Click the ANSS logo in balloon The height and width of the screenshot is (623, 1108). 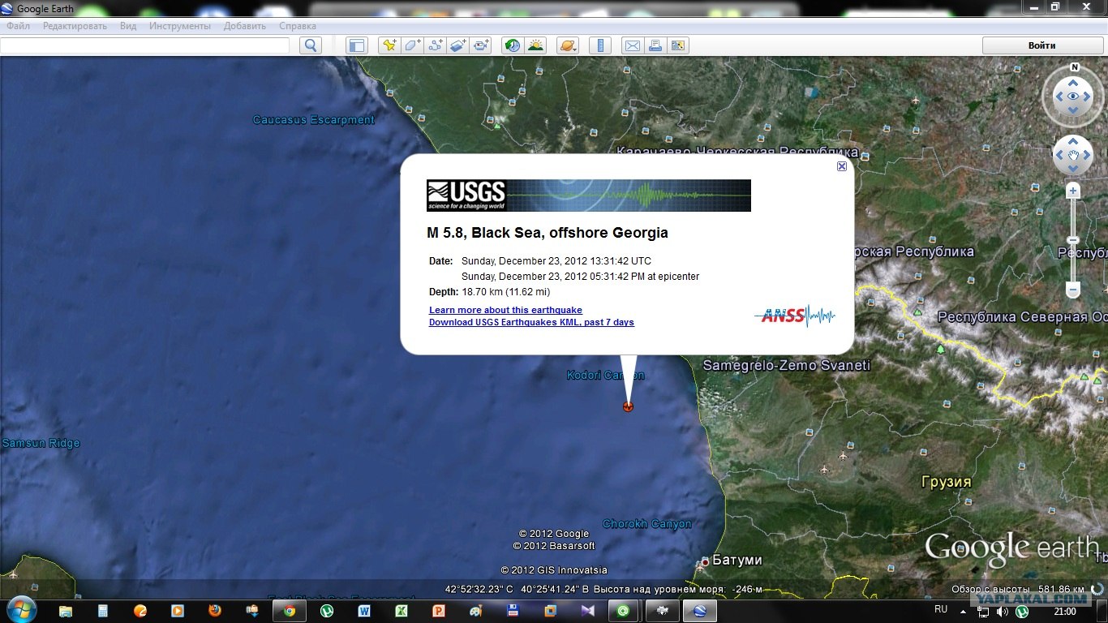pos(794,316)
